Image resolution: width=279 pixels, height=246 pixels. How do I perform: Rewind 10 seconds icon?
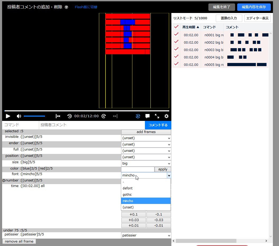69,116
